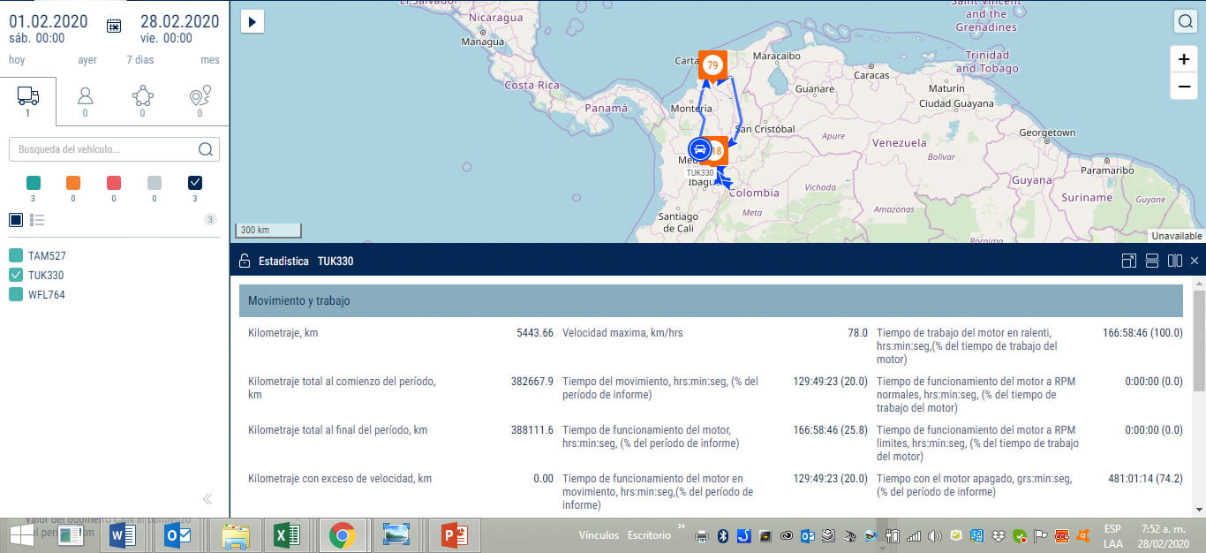Select the TAM527 vehicle name
This screenshot has width=1206, height=553.
click(x=47, y=255)
